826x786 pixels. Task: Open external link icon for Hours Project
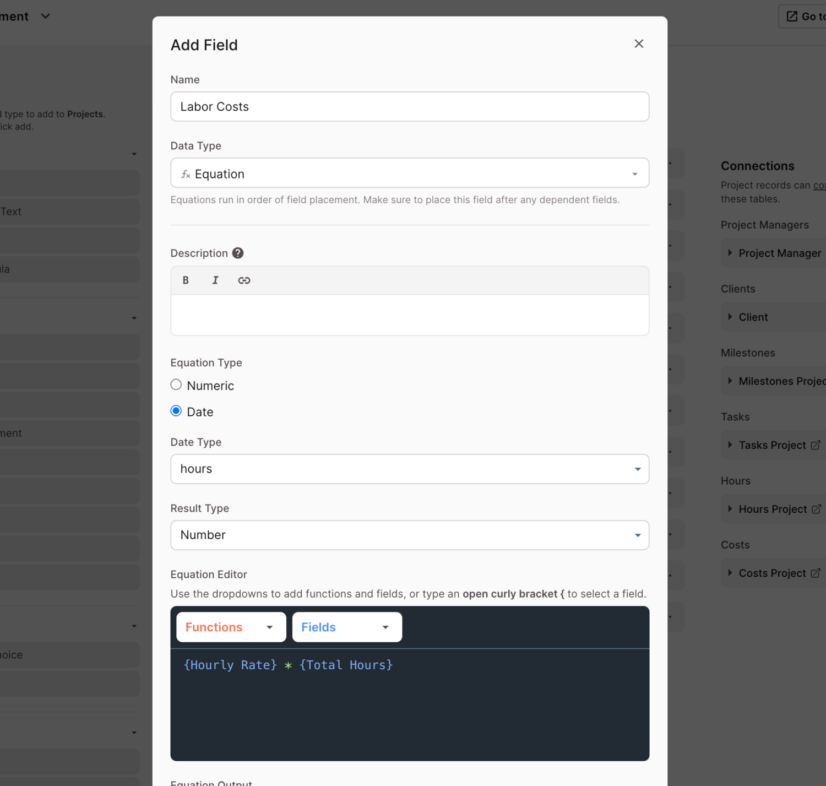tap(816, 509)
